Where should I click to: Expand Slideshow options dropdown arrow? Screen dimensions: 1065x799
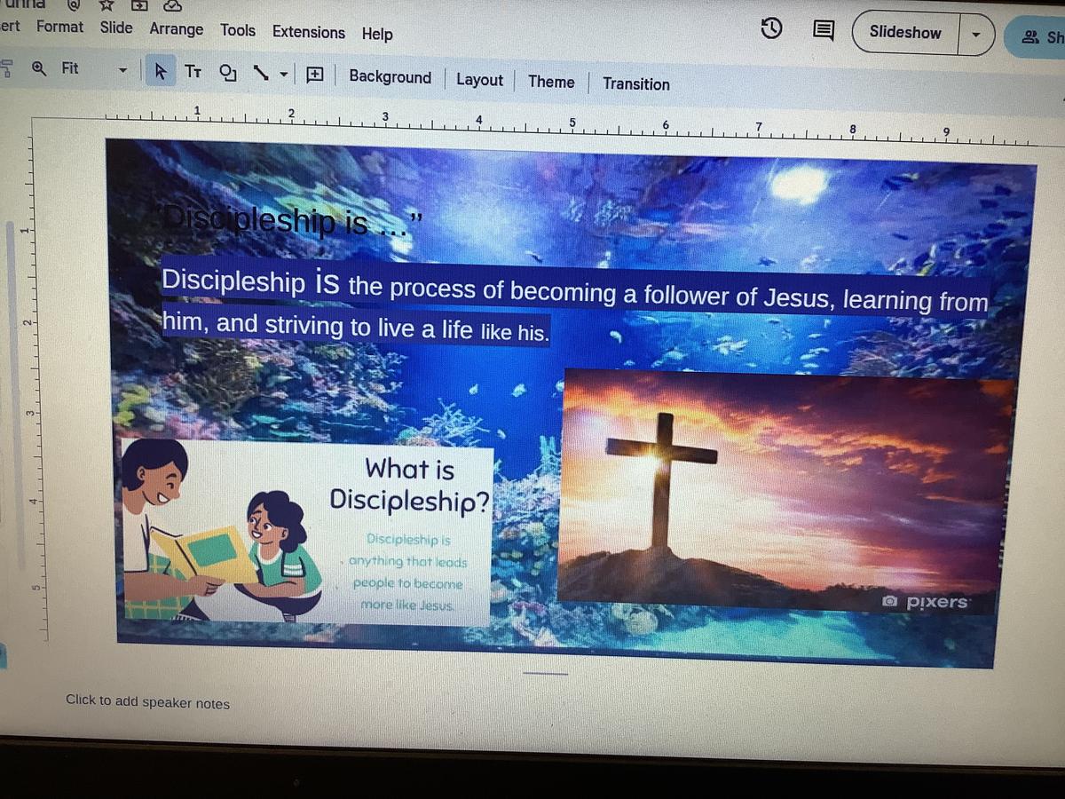tap(976, 35)
